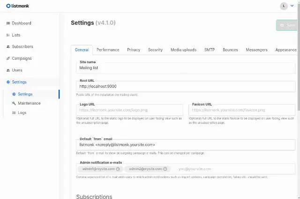This screenshot has height=199, width=300.
Task: Focus the Root URL field
Action: point(186,86)
